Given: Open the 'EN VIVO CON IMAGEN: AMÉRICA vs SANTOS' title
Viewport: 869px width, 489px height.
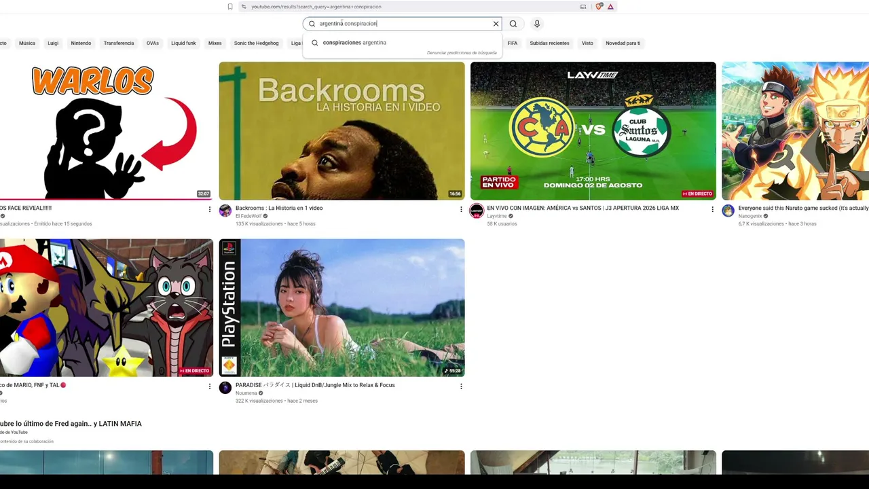Looking at the screenshot, I should tap(583, 208).
